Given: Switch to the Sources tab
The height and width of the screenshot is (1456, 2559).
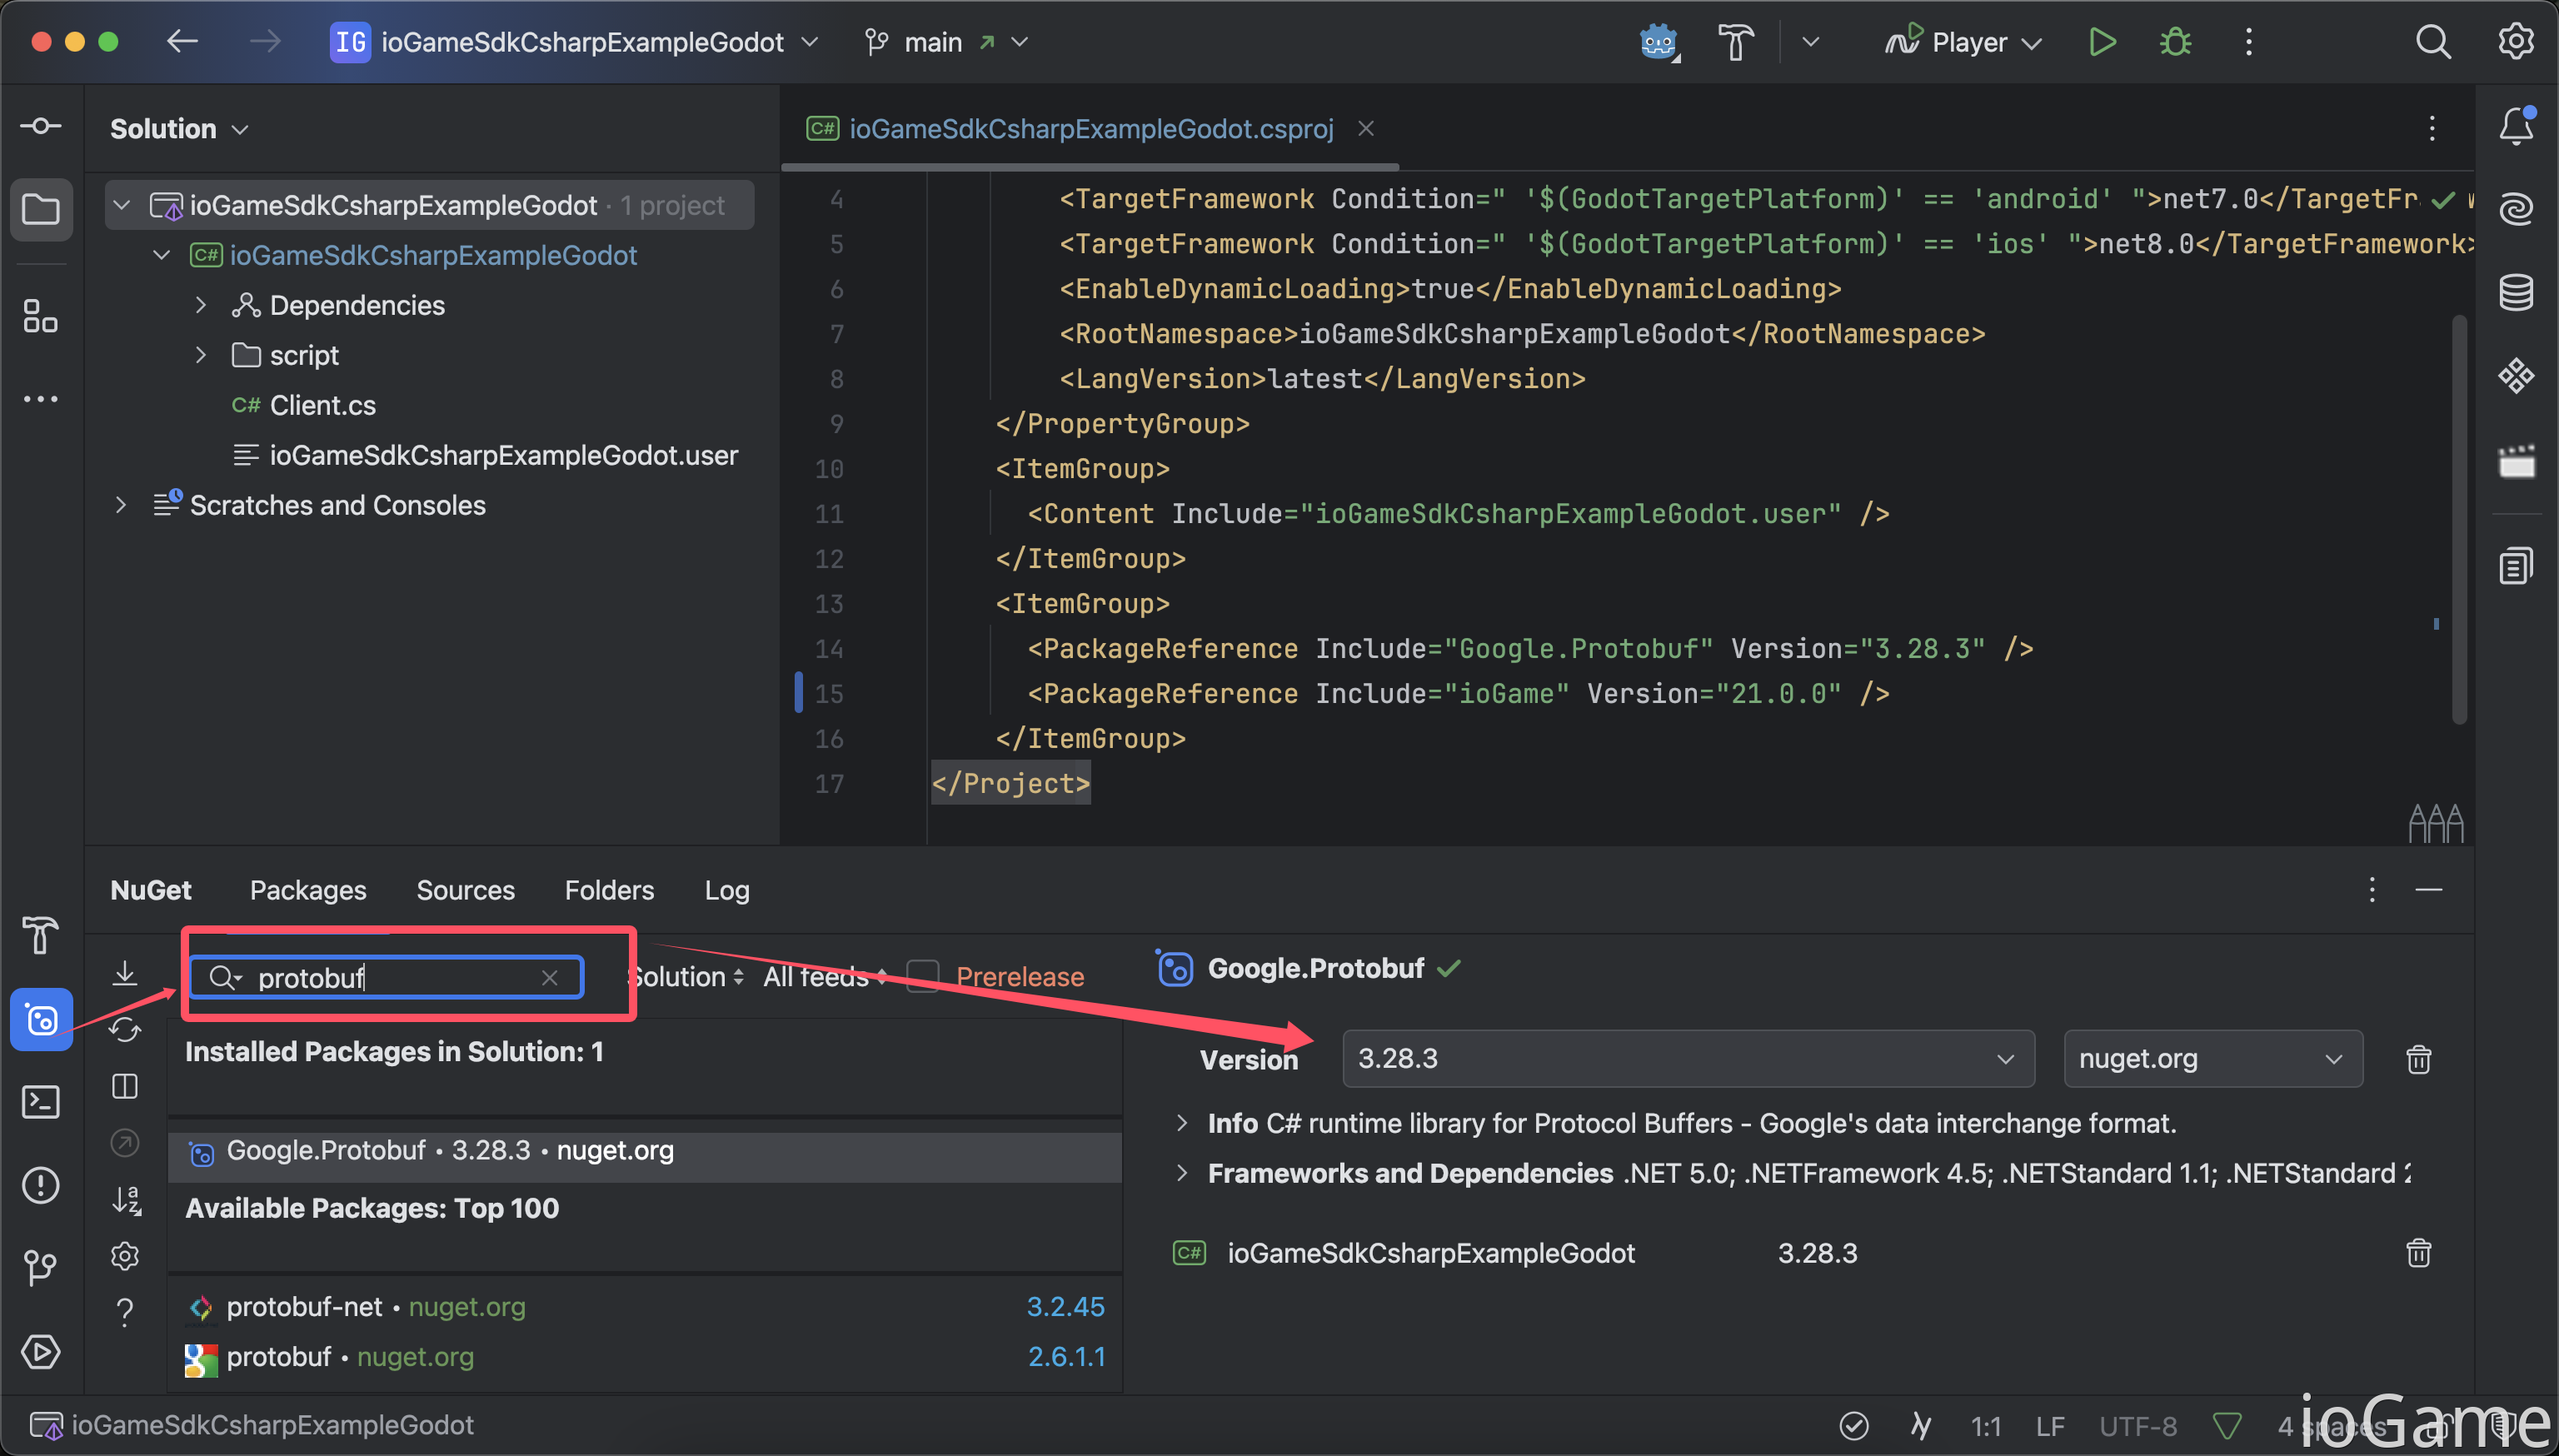Looking at the screenshot, I should tap(465, 890).
